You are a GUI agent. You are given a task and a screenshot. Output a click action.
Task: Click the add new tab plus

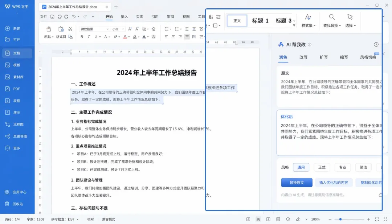116,7
